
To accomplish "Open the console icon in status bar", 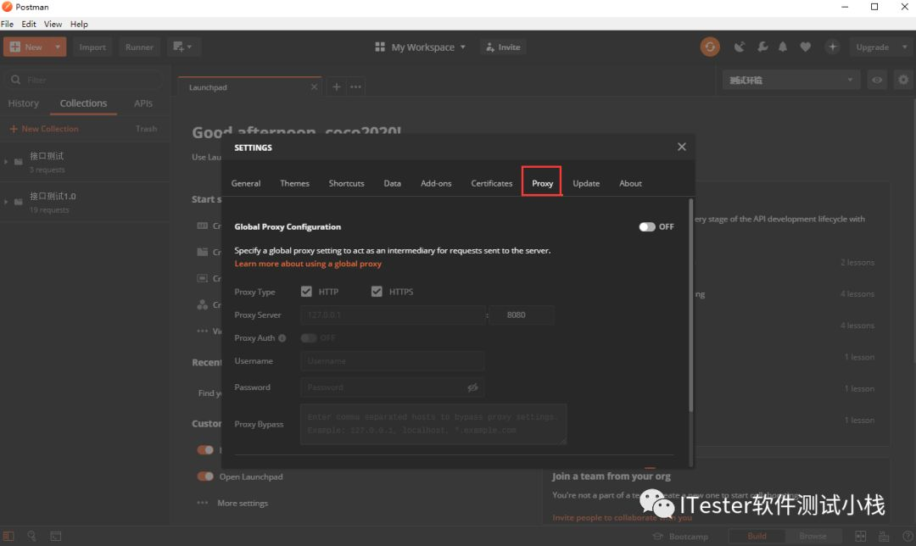I will 55,536.
